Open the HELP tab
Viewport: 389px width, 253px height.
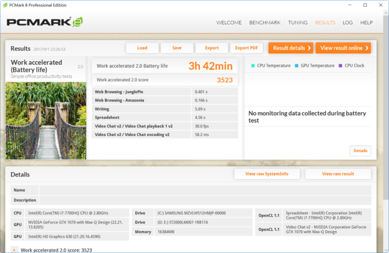[366, 23]
